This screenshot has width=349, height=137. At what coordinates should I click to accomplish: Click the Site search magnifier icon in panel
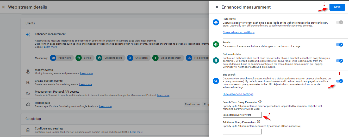[x=216, y=81]
